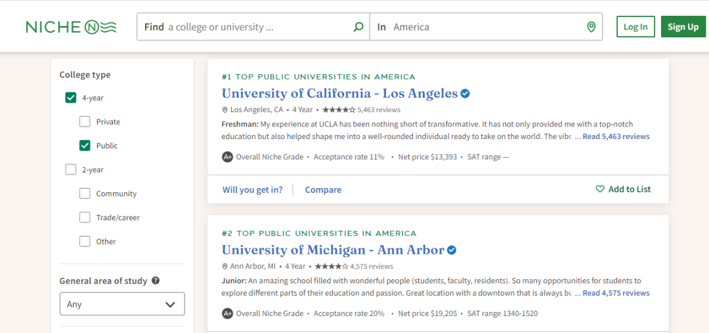The height and width of the screenshot is (333, 709).
Task: Check the Private checkbox
Action: 85,121
